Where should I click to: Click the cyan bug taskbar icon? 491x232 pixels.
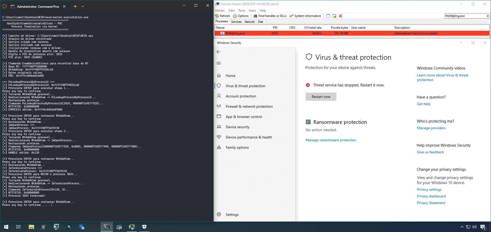click(x=69, y=227)
